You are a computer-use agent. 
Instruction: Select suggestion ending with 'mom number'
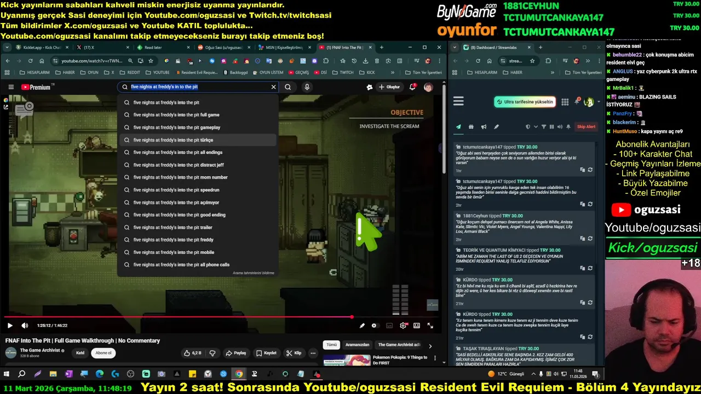click(x=197, y=177)
